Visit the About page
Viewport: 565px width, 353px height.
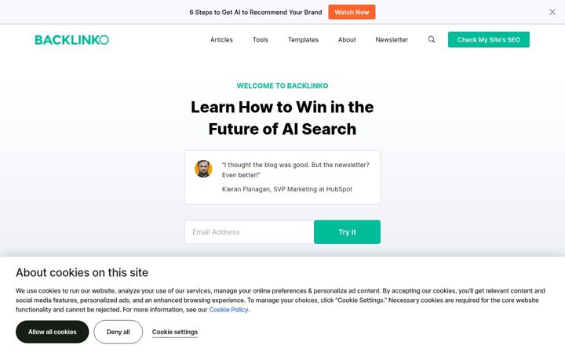point(347,40)
